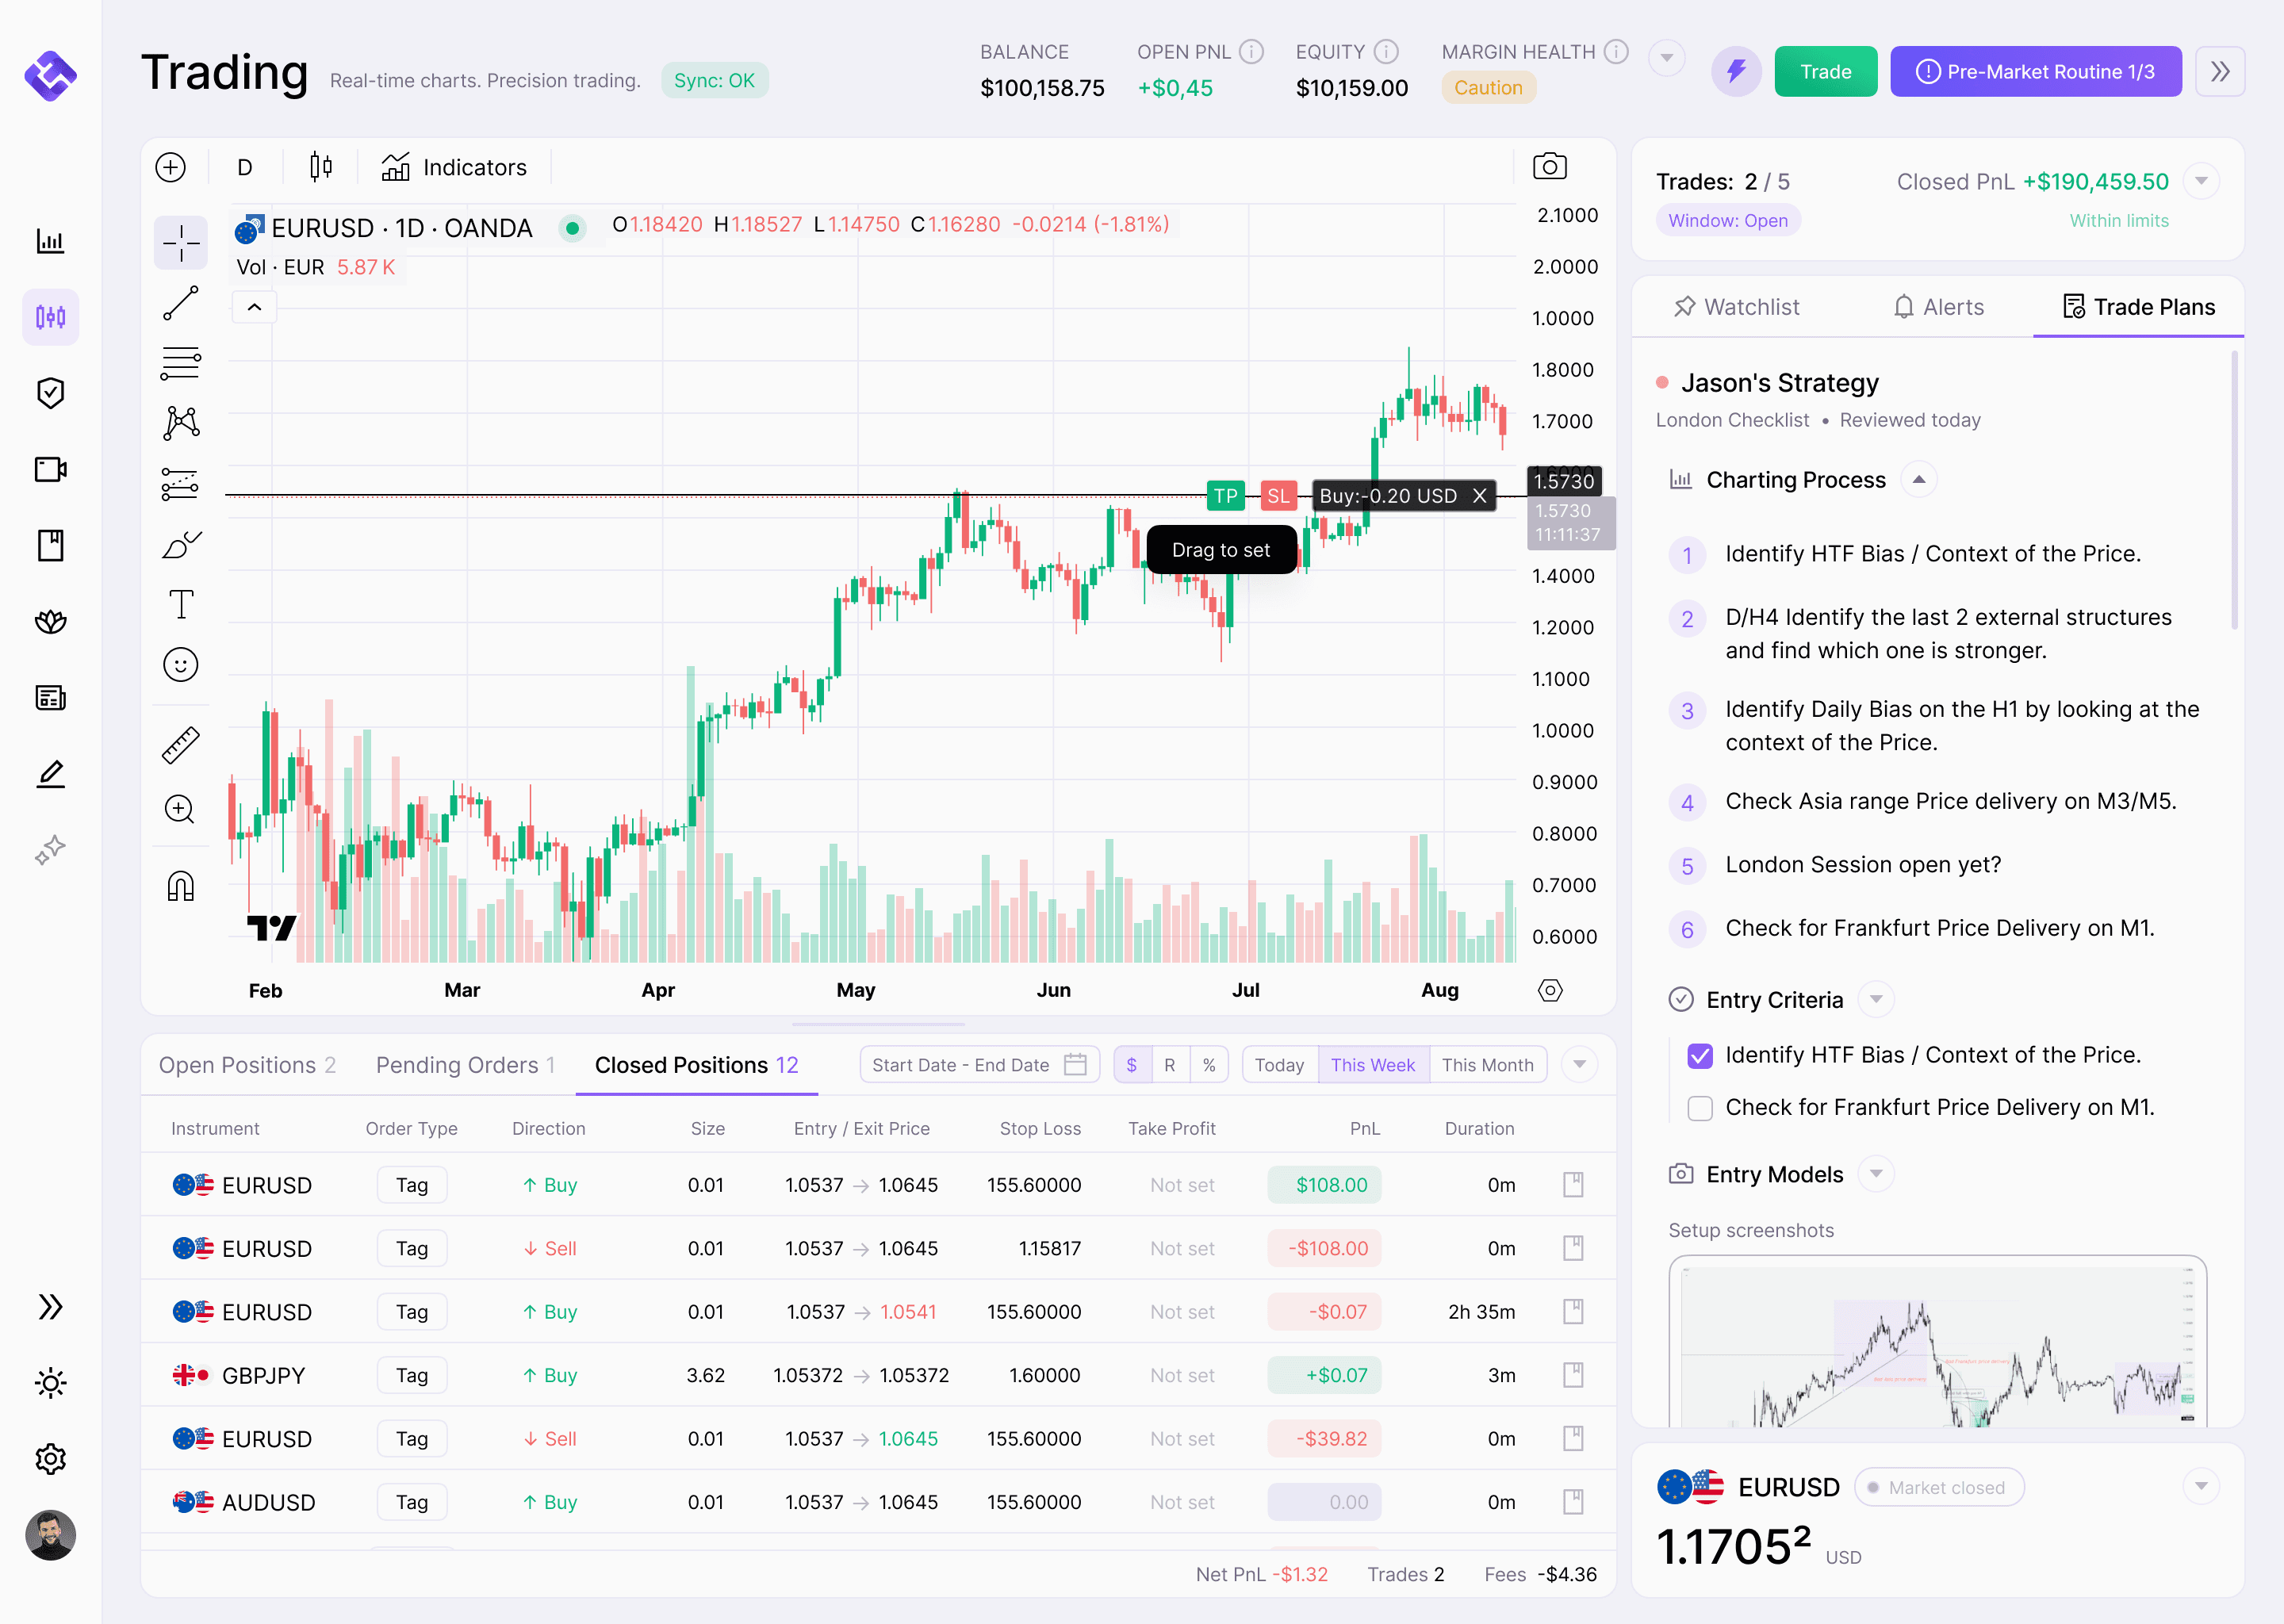
Task: Check the Frankfurt Price Delivery checkbox
Action: (x=1699, y=1108)
